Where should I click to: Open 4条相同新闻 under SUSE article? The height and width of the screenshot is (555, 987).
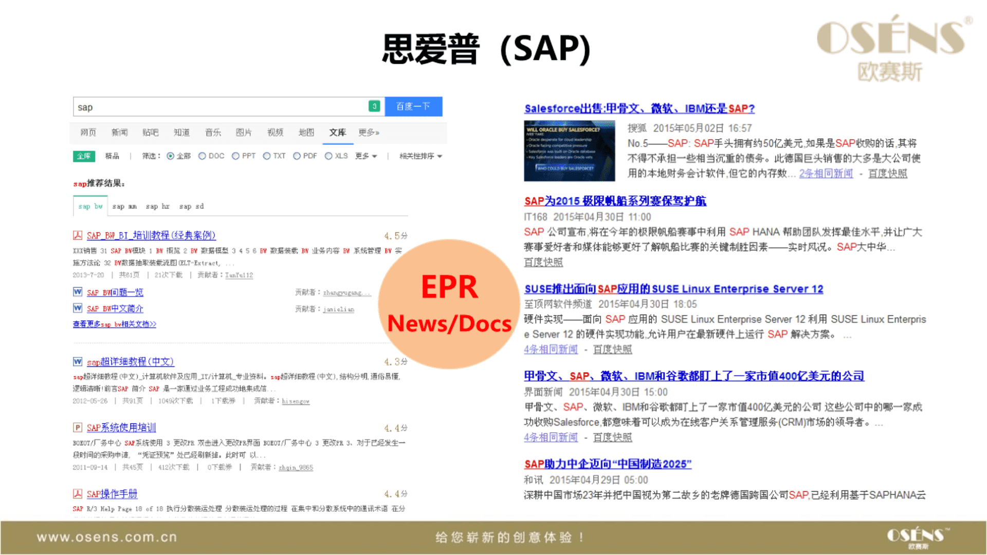pos(551,349)
